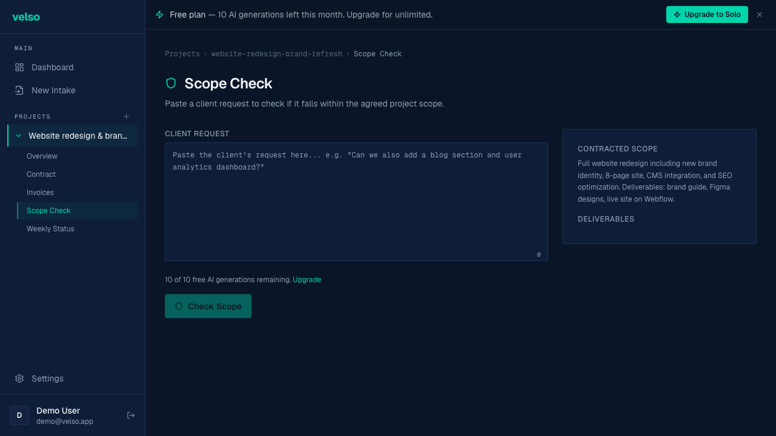Open New Intake

pos(72,90)
